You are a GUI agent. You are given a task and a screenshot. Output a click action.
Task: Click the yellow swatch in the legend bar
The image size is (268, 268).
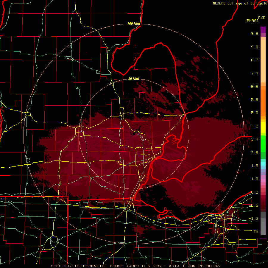point(263,127)
